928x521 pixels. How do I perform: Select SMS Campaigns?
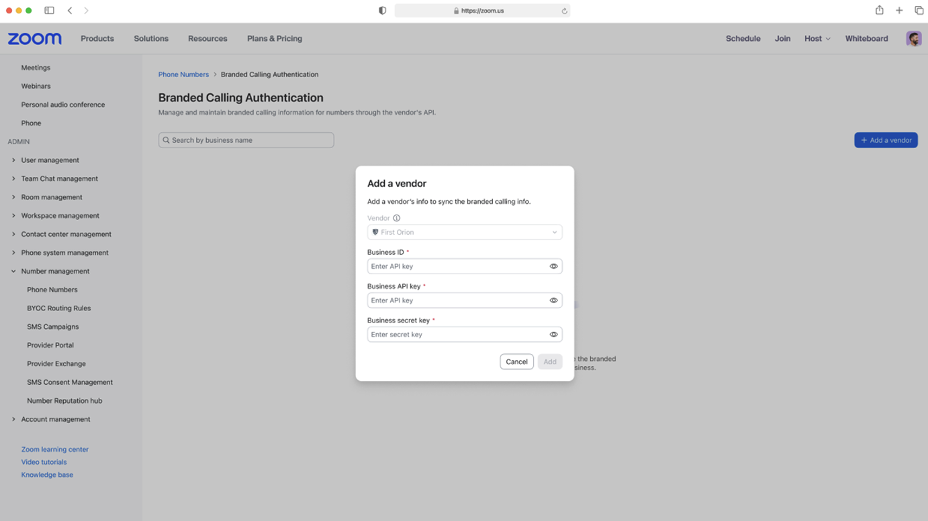[x=53, y=327]
